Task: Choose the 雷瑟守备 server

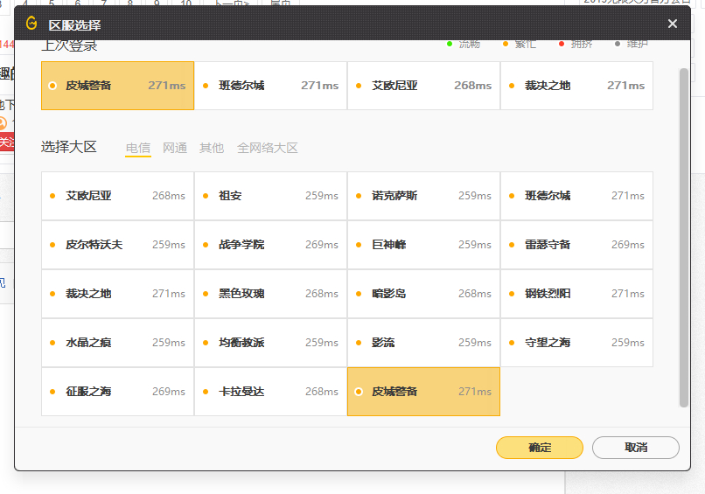Action: click(x=577, y=245)
